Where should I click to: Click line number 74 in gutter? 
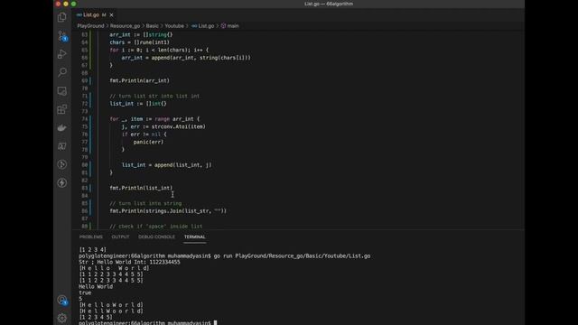pyautogui.click(x=84, y=118)
